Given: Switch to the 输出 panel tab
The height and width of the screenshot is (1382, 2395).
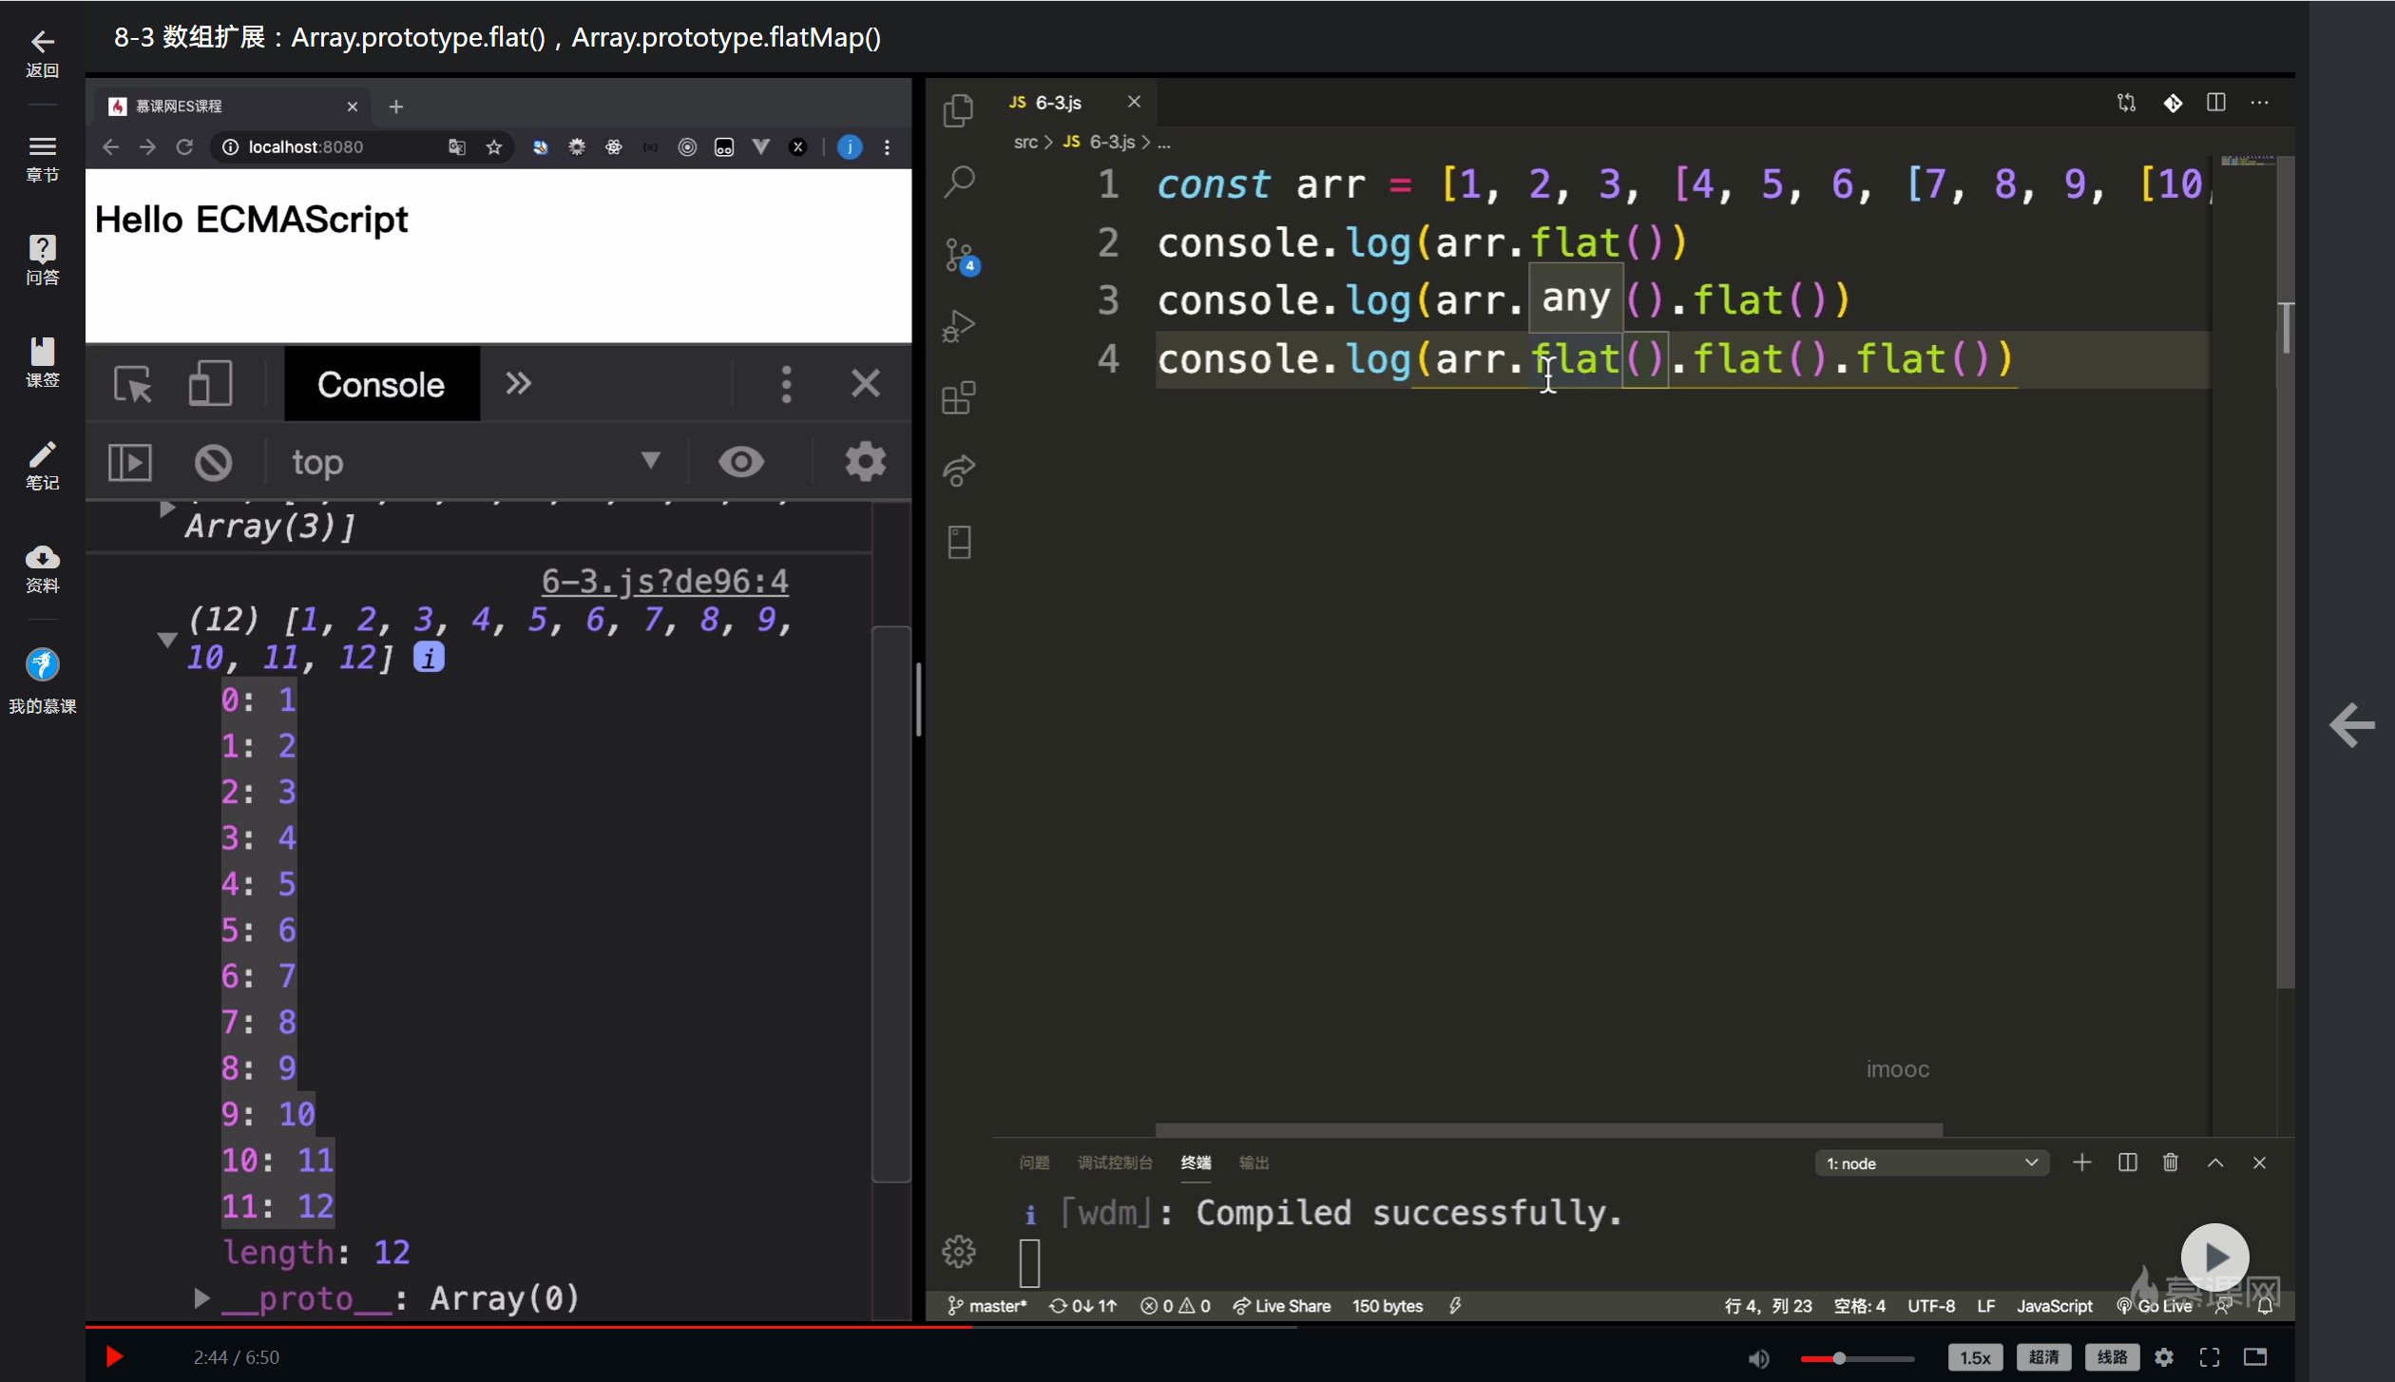Looking at the screenshot, I should (x=1254, y=1162).
